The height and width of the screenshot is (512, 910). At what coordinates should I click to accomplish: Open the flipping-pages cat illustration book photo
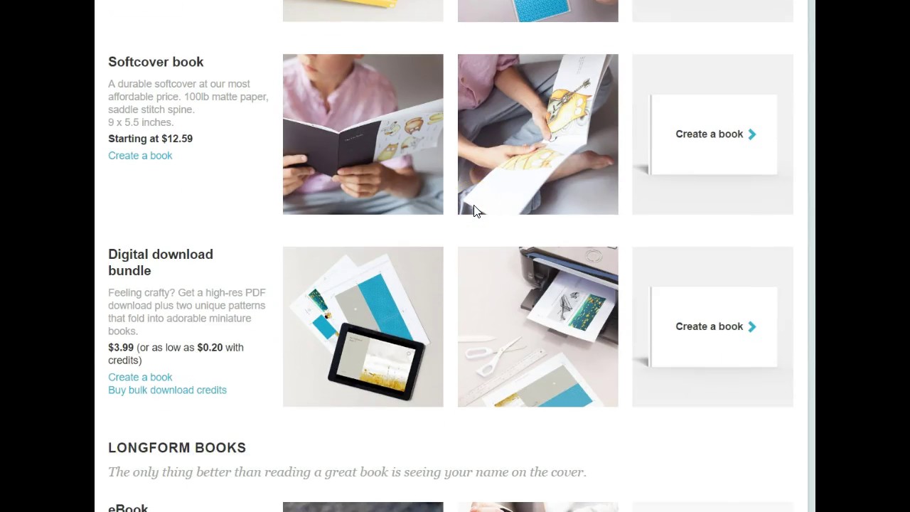pos(538,134)
